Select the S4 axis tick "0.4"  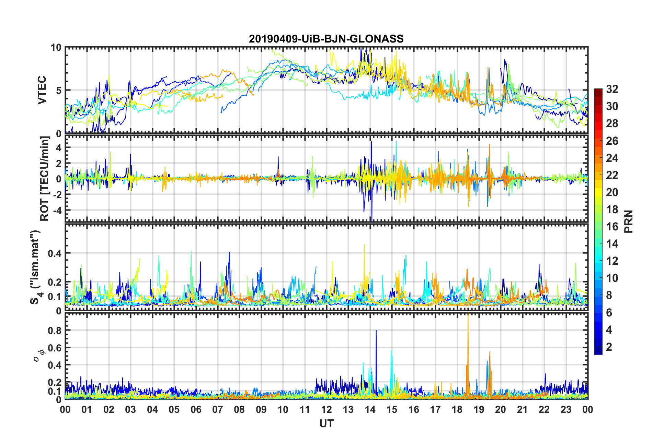point(55,253)
